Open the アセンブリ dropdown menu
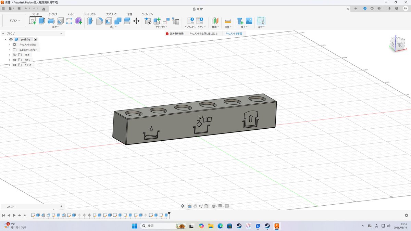411x231 pixels. [161, 27]
